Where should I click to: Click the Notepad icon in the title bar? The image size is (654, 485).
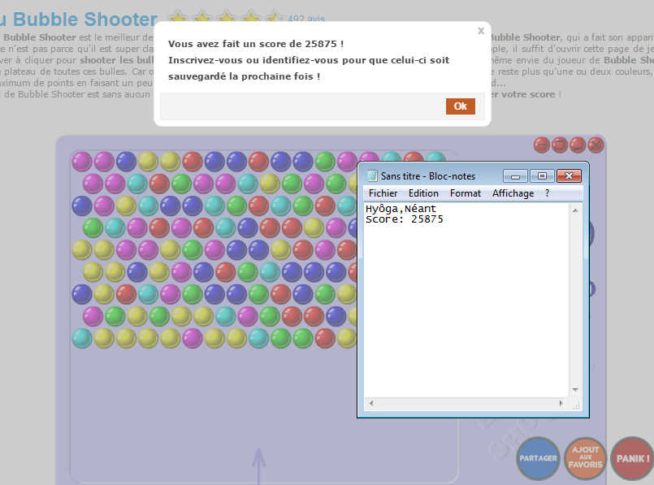(372, 175)
